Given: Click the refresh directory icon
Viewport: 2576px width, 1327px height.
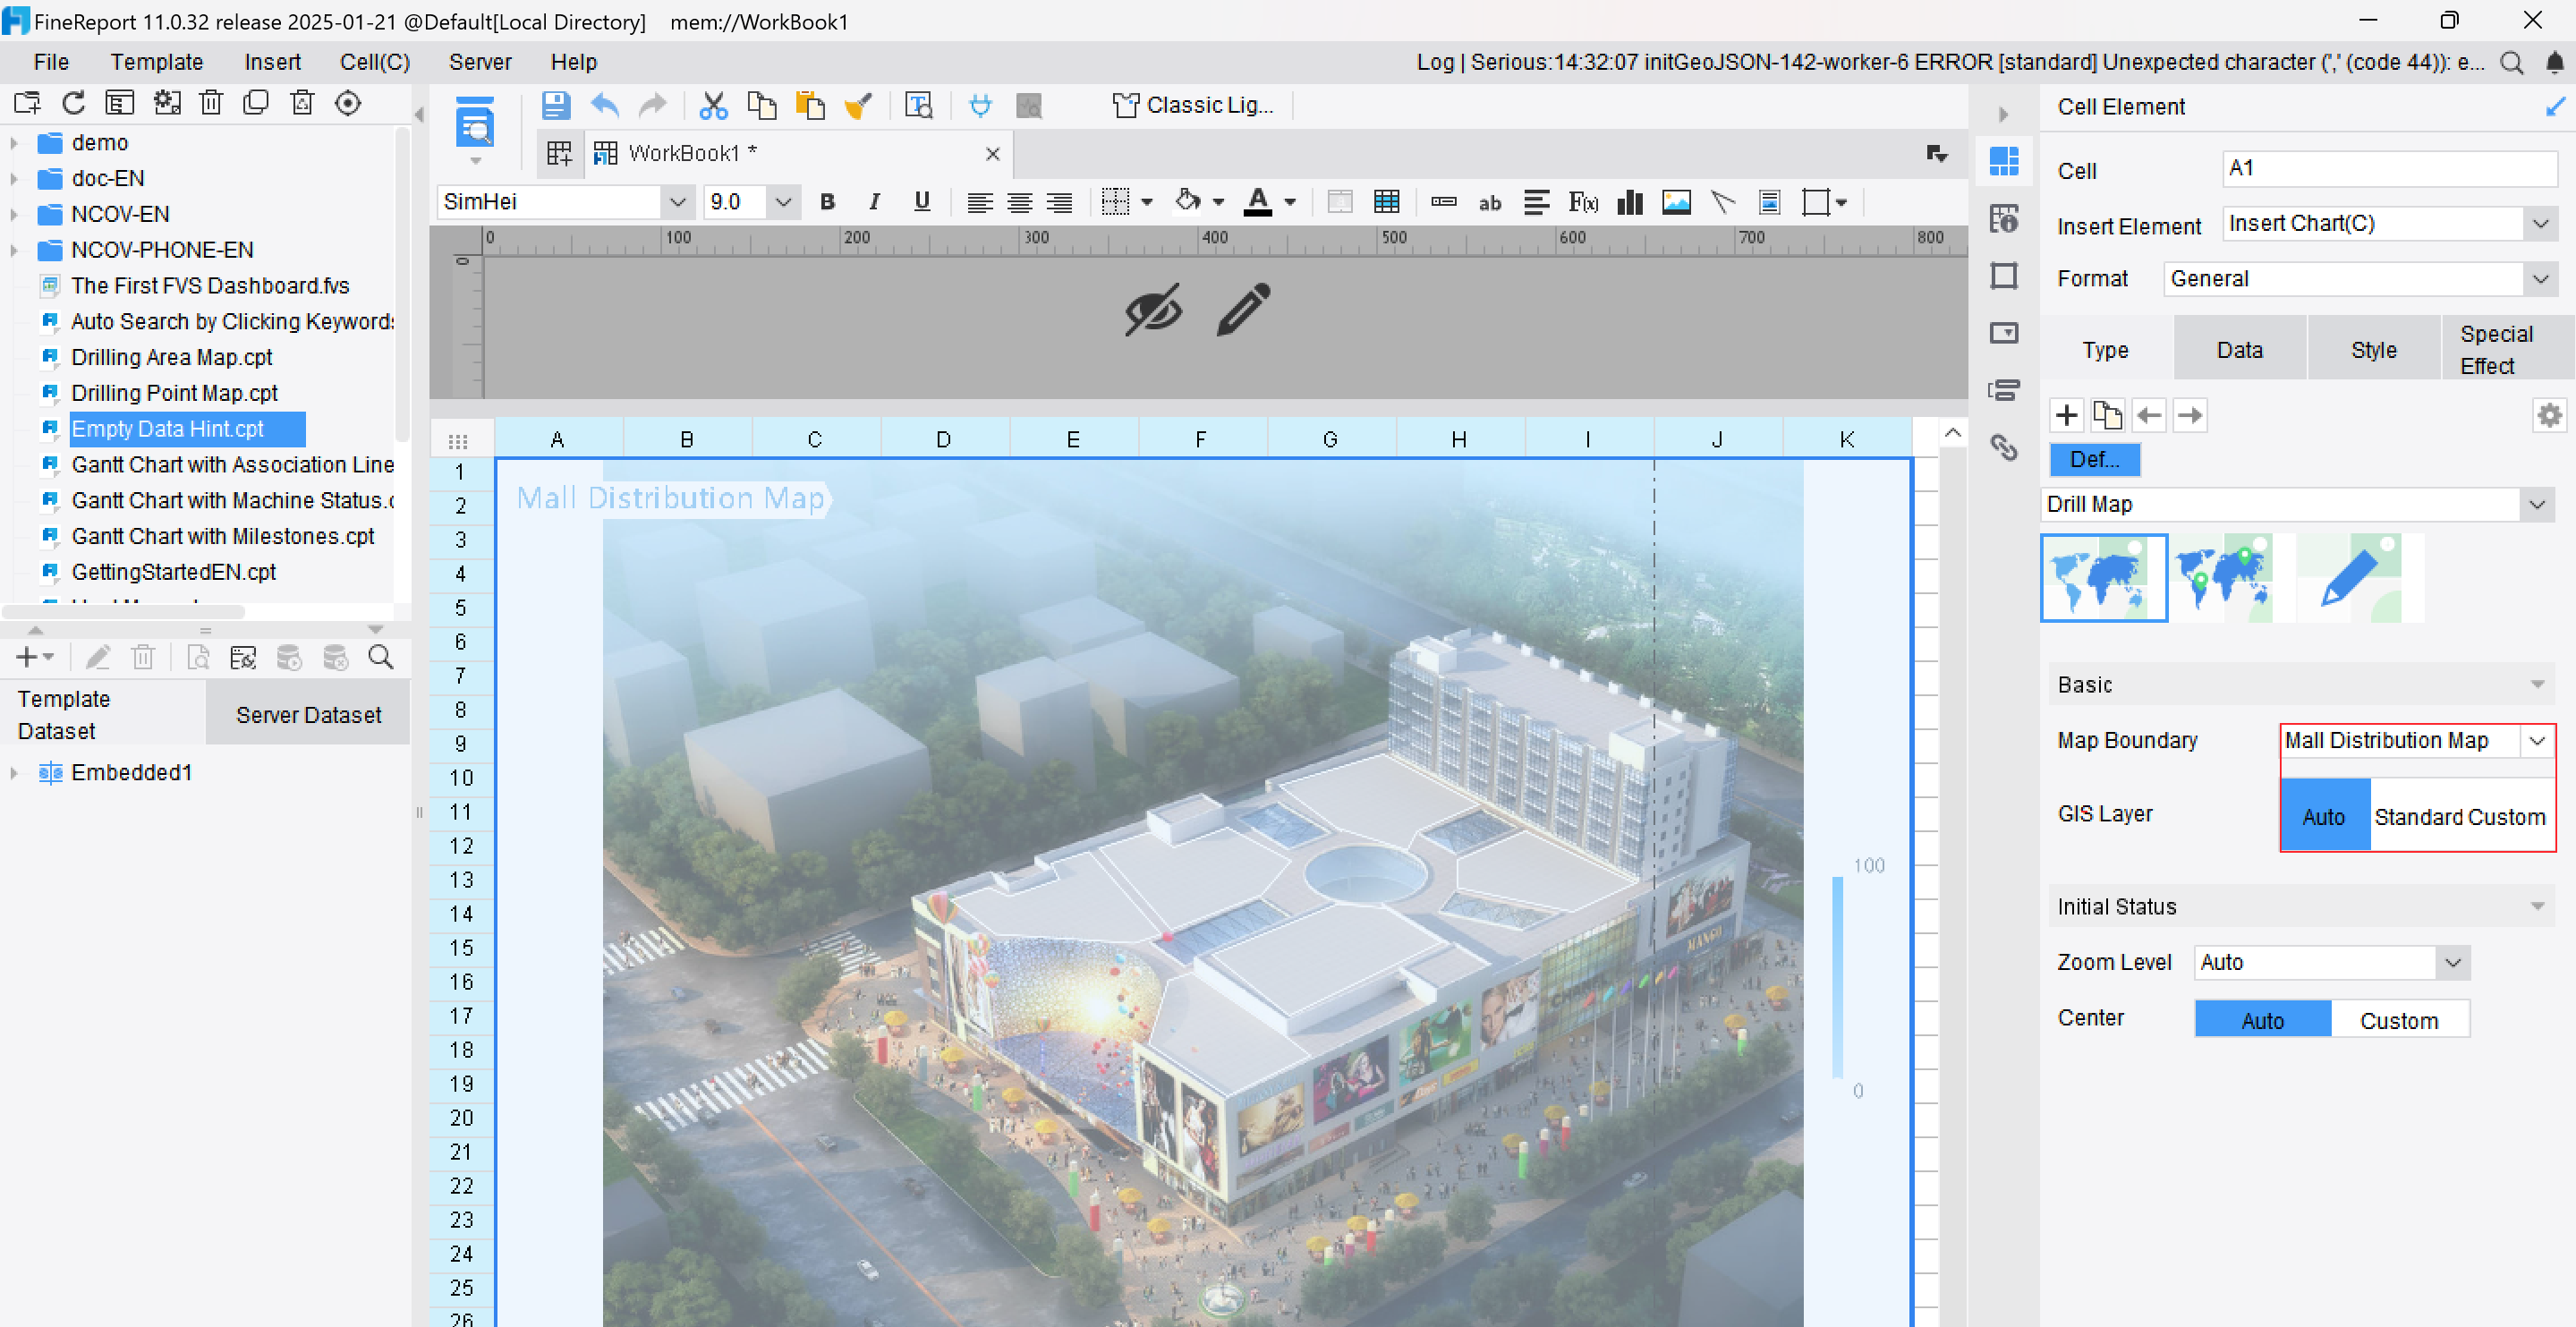Looking at the screenshot, I should pyautogui.click(x=74, y=103).
